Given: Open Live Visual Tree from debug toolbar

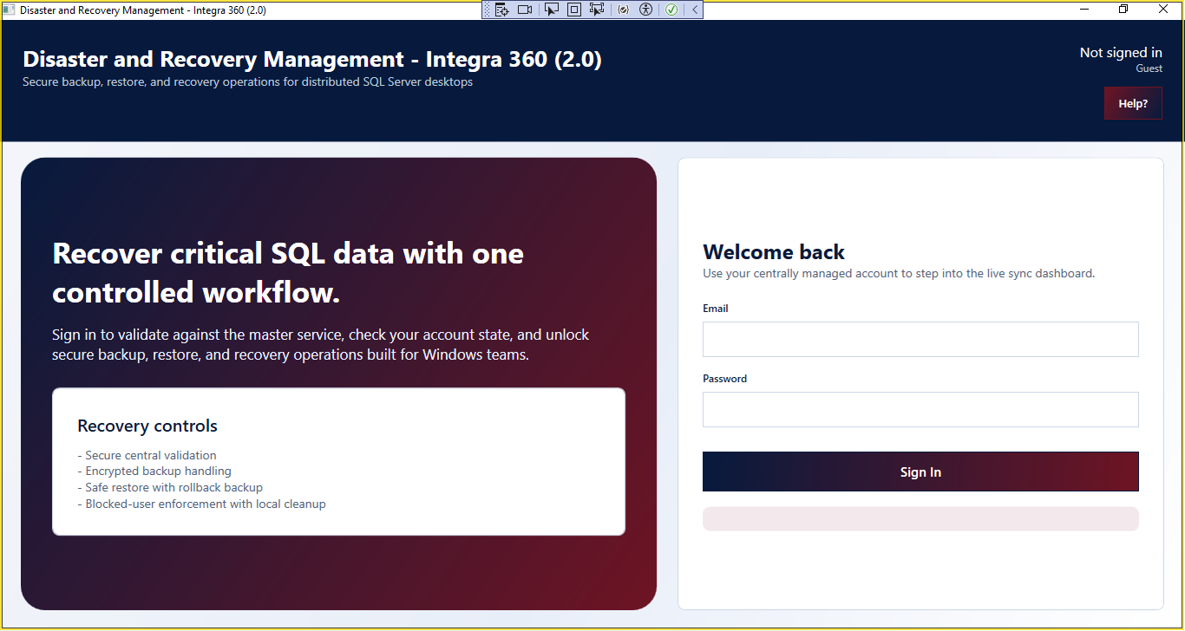Looking at the screenshot, I should tap(502, 10).
